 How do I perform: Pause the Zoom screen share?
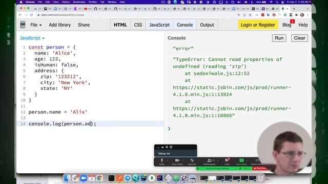[x=256, y=162]
